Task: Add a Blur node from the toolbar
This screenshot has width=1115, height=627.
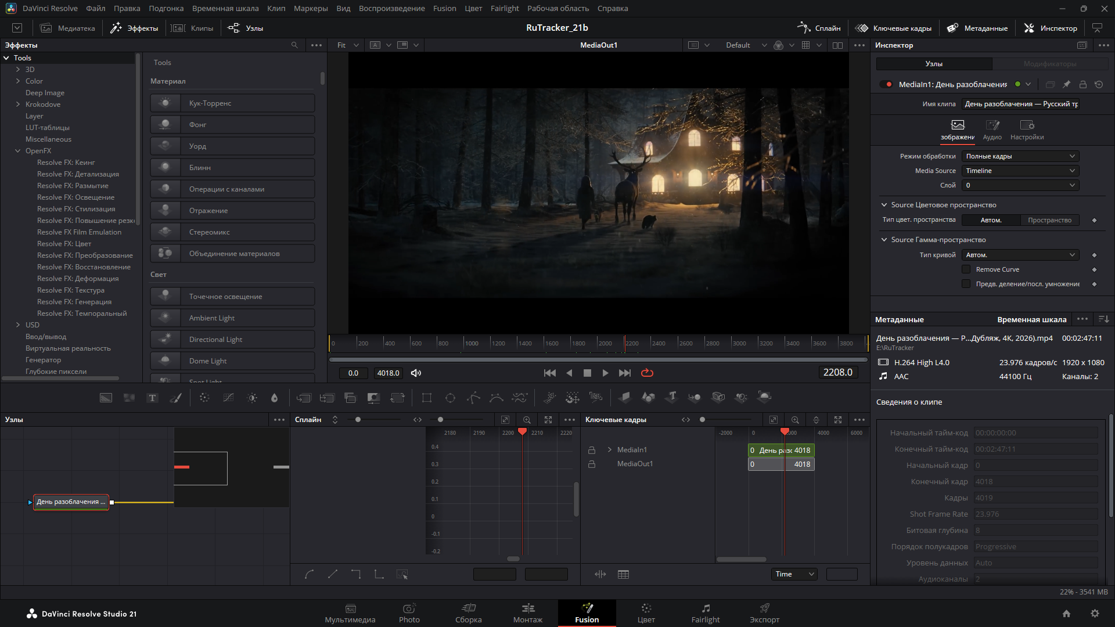Action: pyautogui.click(x=275, y=398)
